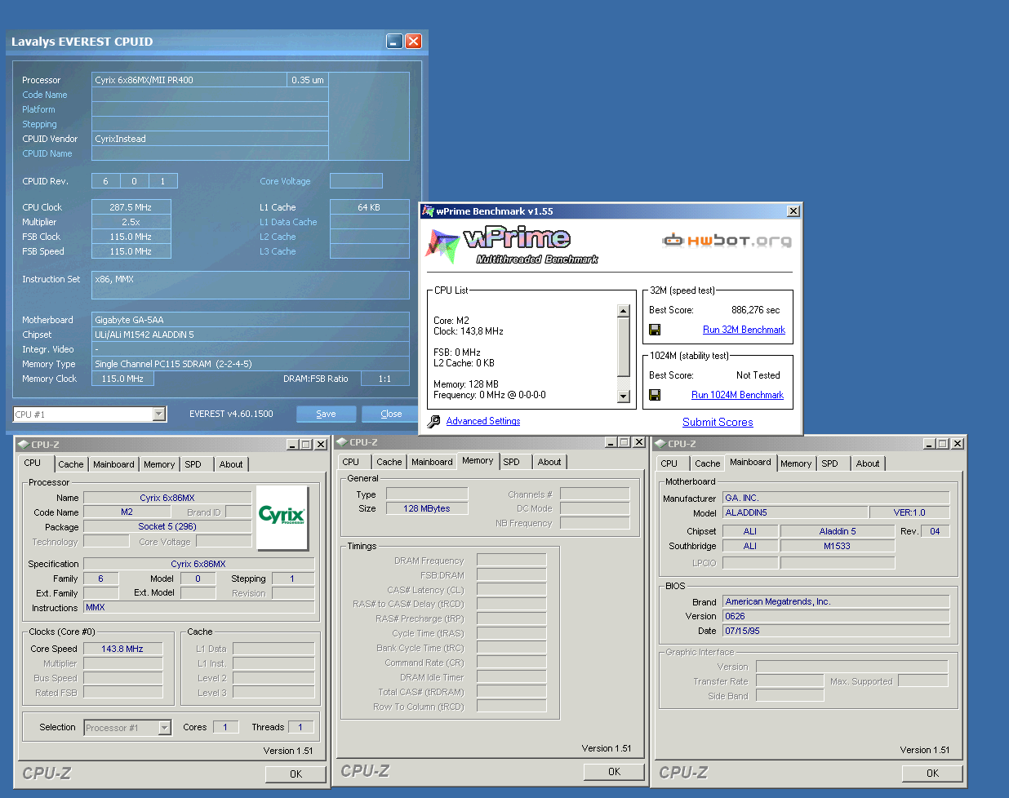Close the wPrime Benchmark window

click(793, 211)
